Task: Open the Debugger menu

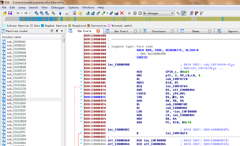Action: (58, 7)
